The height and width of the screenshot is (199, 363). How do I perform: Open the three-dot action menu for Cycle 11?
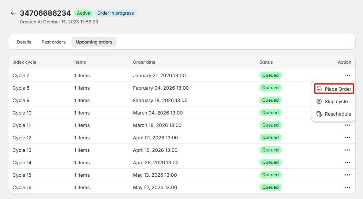click(x=347, y=125)
